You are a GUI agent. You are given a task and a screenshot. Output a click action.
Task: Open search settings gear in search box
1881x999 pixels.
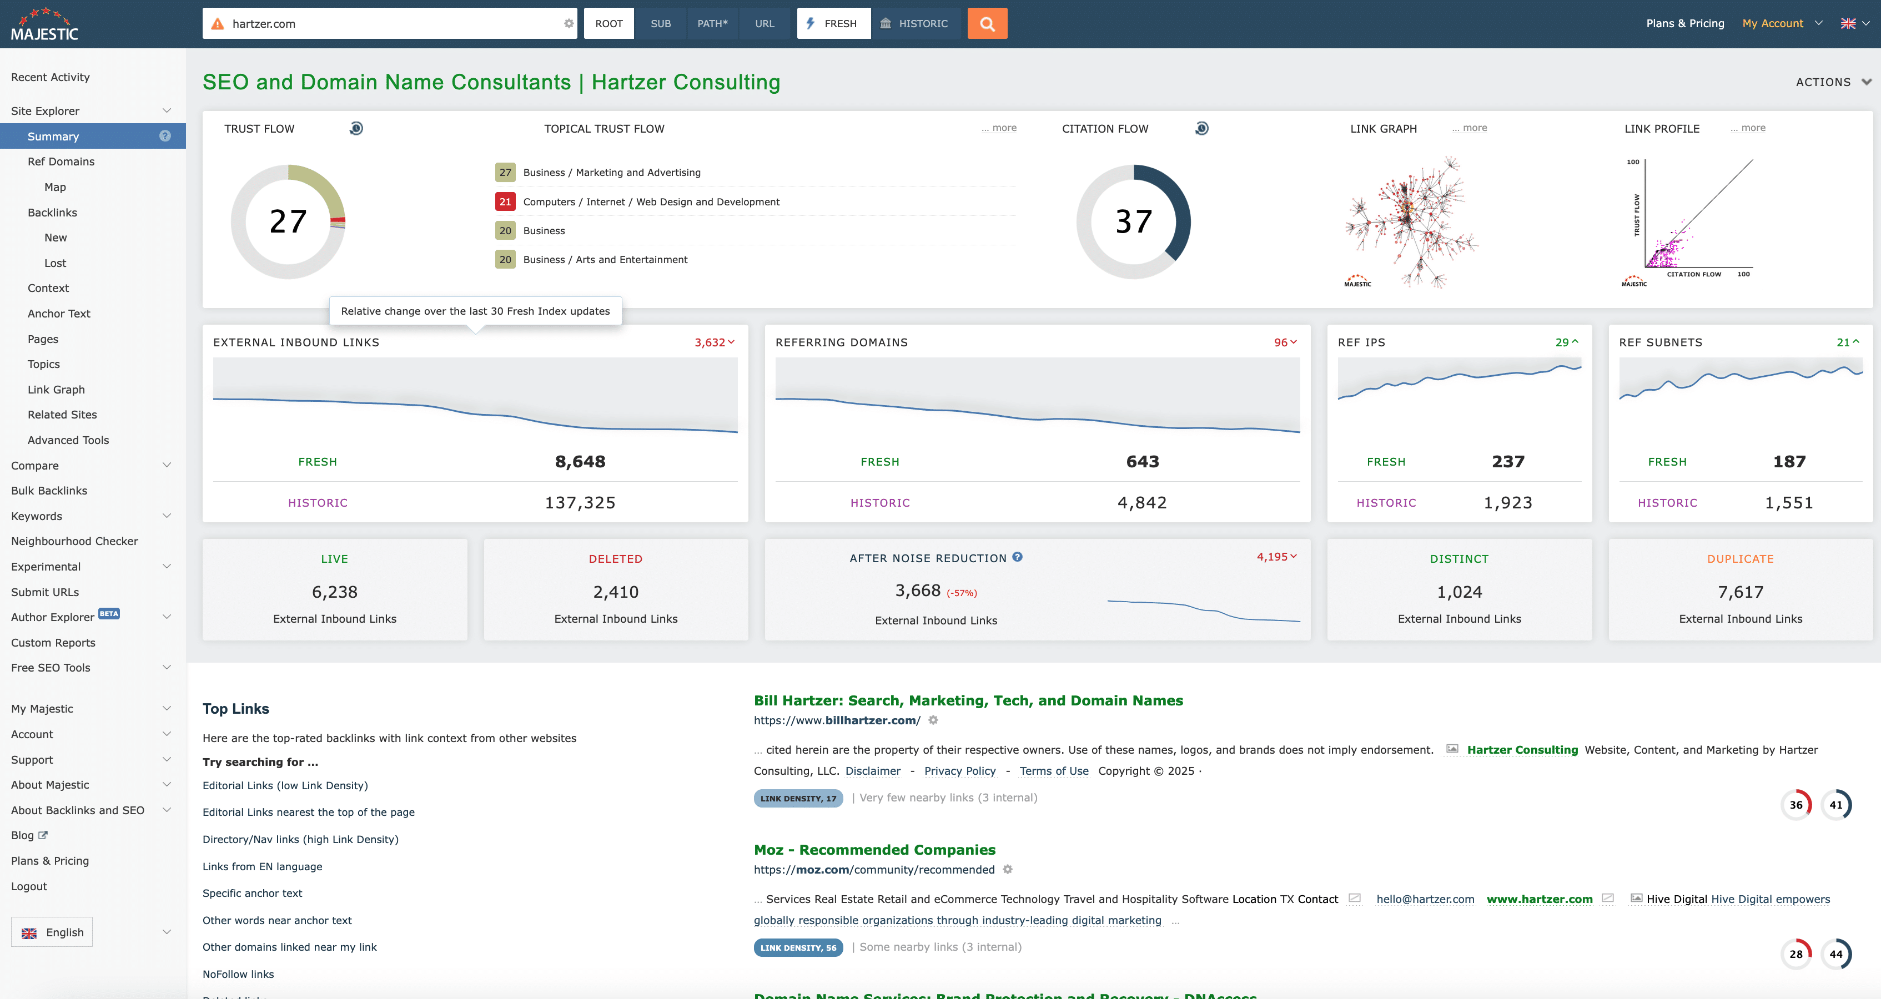click(569, 23)
